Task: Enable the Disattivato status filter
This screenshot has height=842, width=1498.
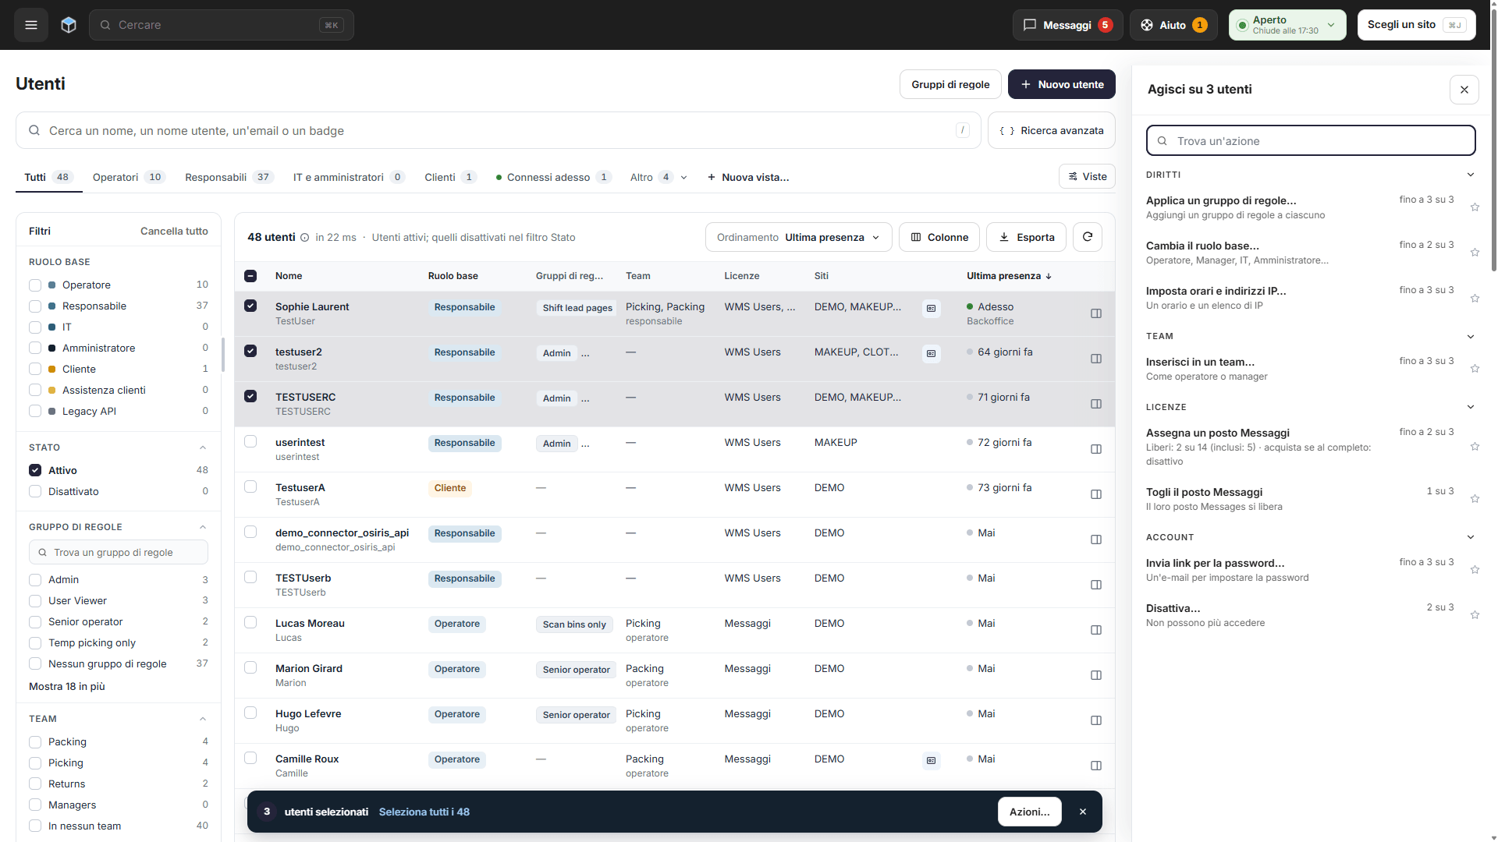Action: click(35, 491)
